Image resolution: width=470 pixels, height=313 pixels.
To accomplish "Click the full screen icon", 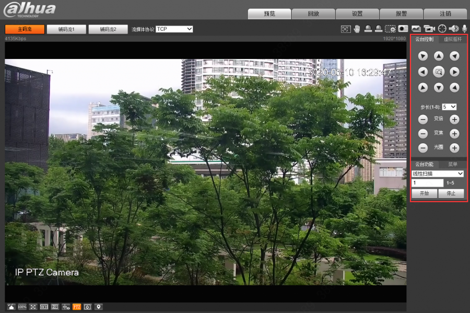I will pyautogui.click(x=33, y=307).
